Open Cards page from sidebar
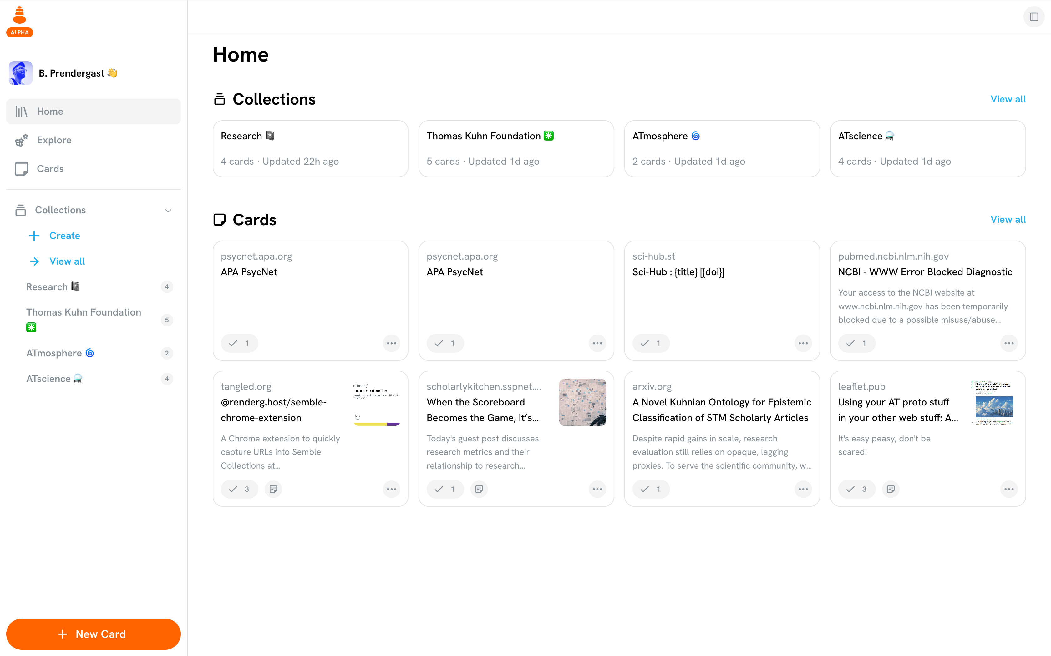This screenshot has height=656, width=1051. [x=50, y=169]
